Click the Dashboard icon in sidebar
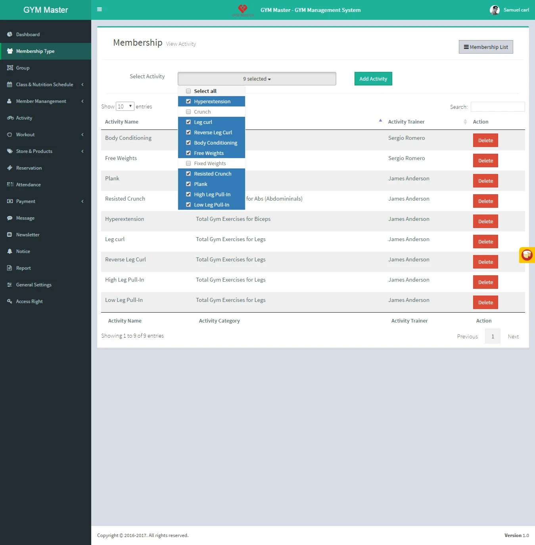 (10, 35)
